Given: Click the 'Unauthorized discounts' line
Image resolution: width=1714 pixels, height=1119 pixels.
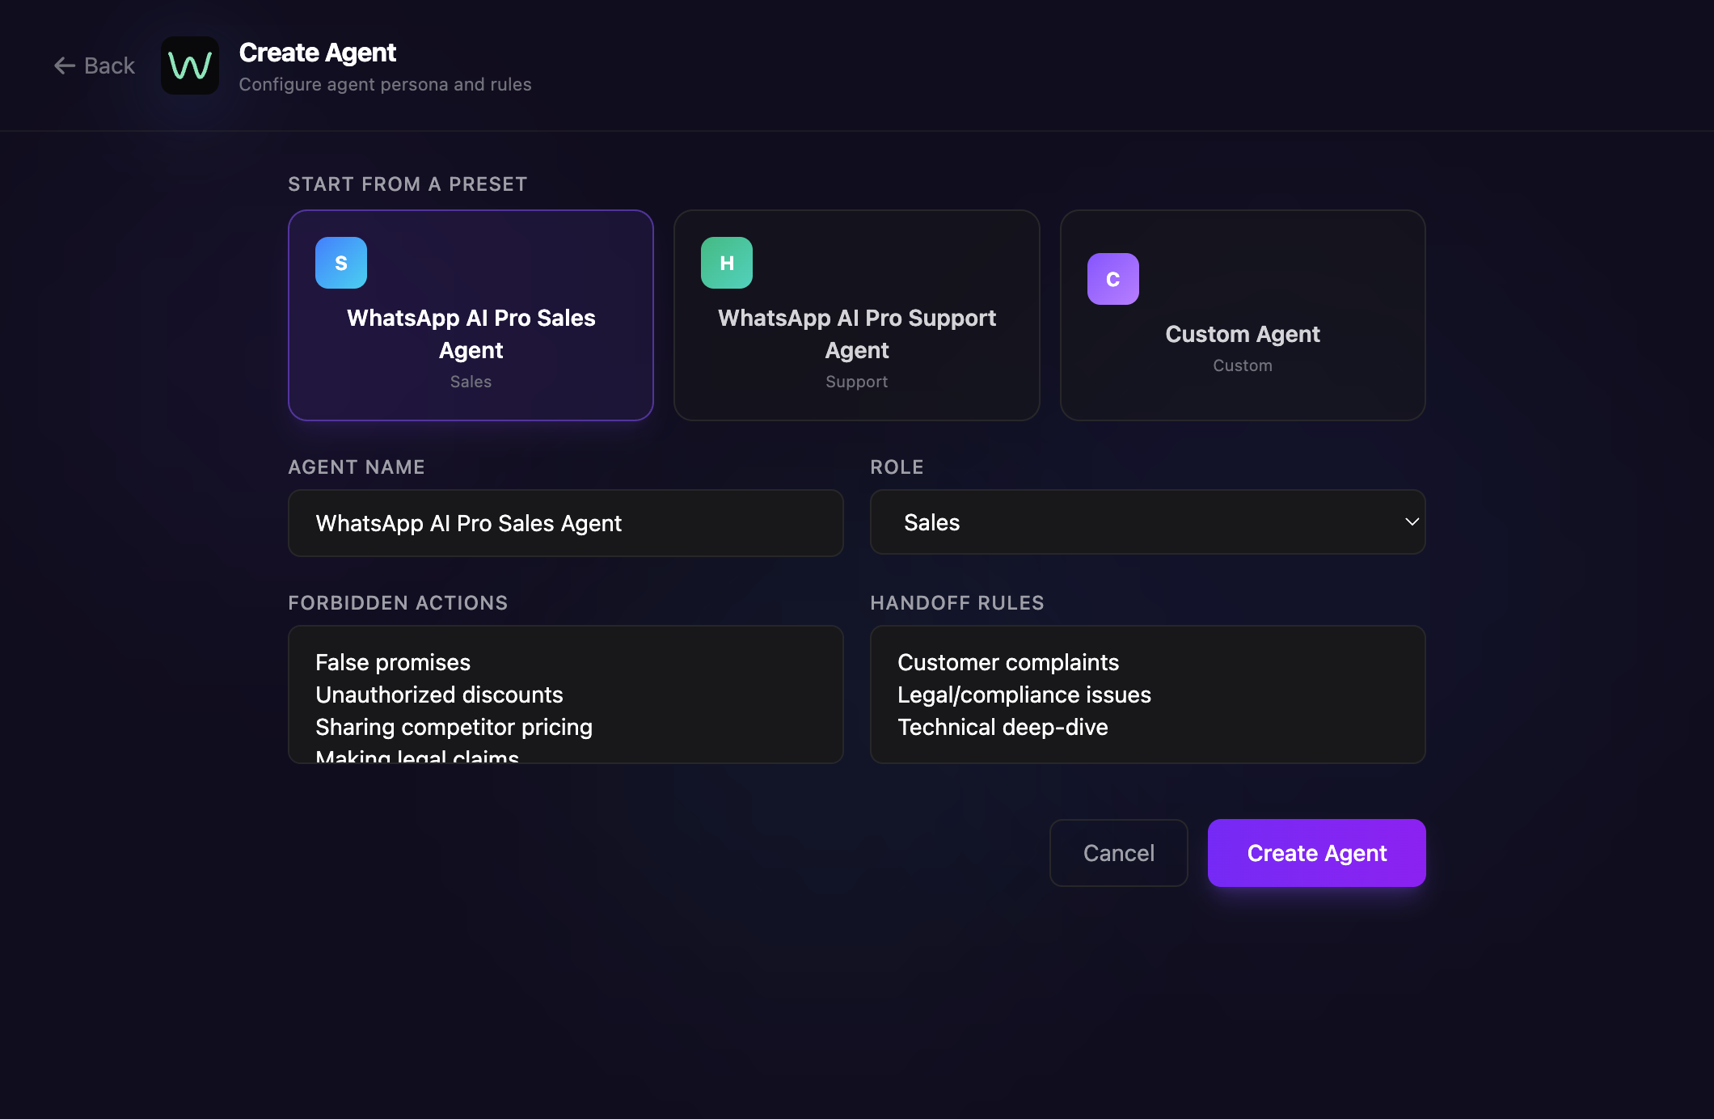Looking at the screenshot, I should (439, 695).
